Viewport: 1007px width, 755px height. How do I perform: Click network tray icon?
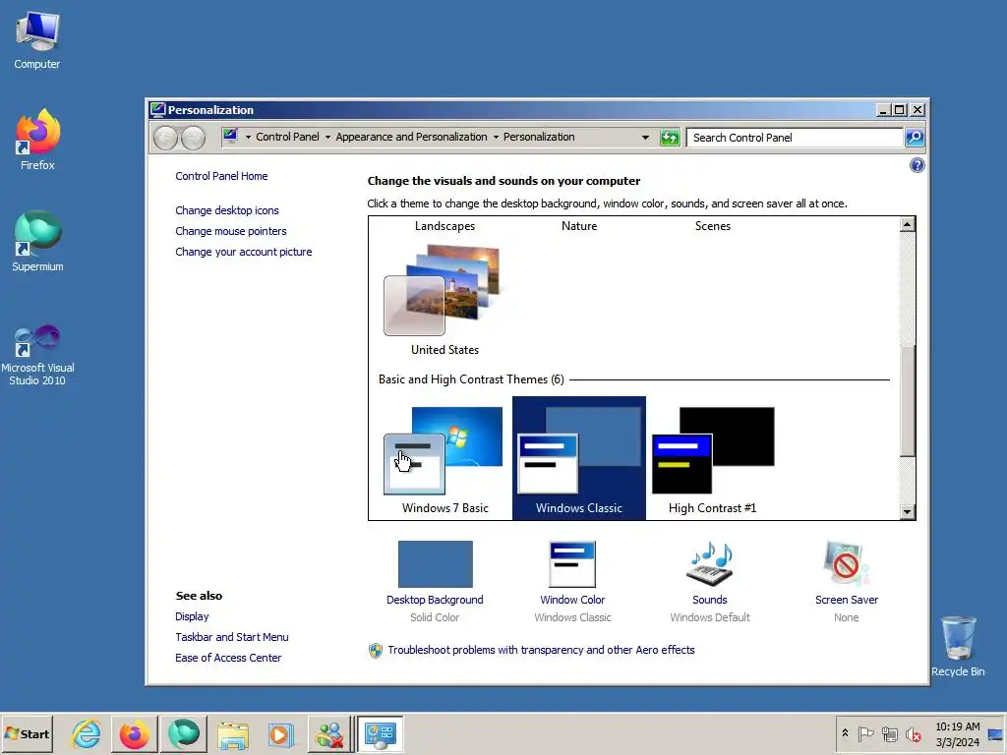pyautogui.click(x=889, y=733)
